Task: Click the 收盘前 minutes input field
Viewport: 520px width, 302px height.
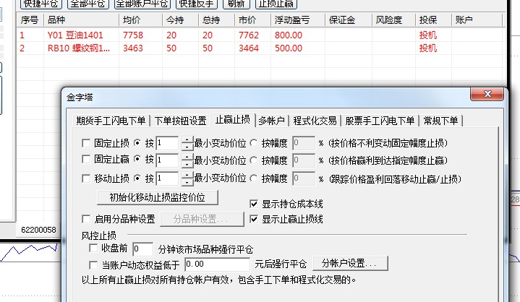Action: (x=142, y=249)
